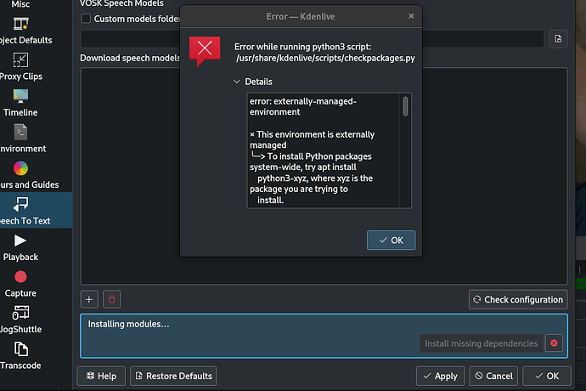Open the JogShuttle settings category
This screenshot has height=391, width=586.
(20, 320)
